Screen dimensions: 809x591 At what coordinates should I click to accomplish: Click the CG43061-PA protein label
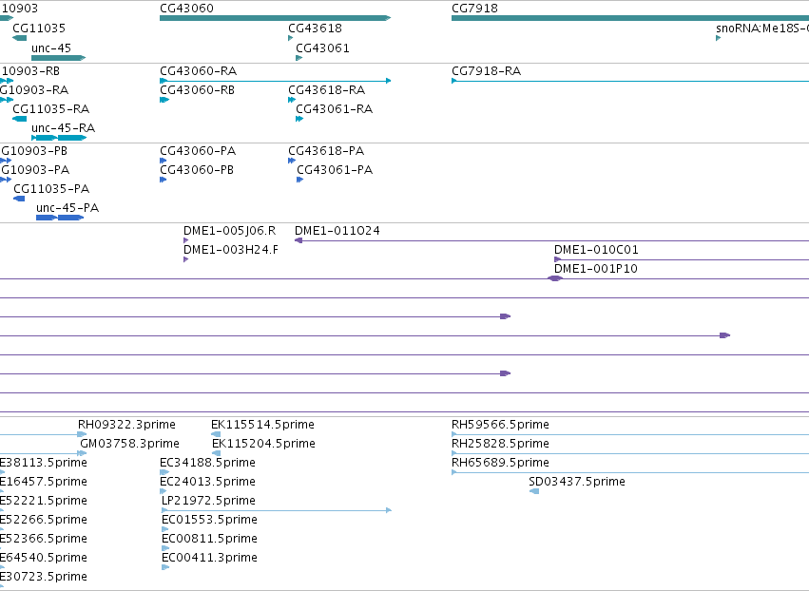point(335,170)
